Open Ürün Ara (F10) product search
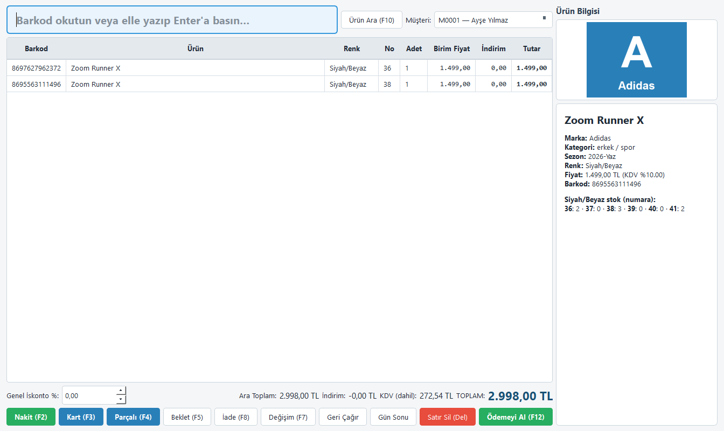Image resolution: width=724 pixels, height=431 pixels. click(x=372, y=20)
